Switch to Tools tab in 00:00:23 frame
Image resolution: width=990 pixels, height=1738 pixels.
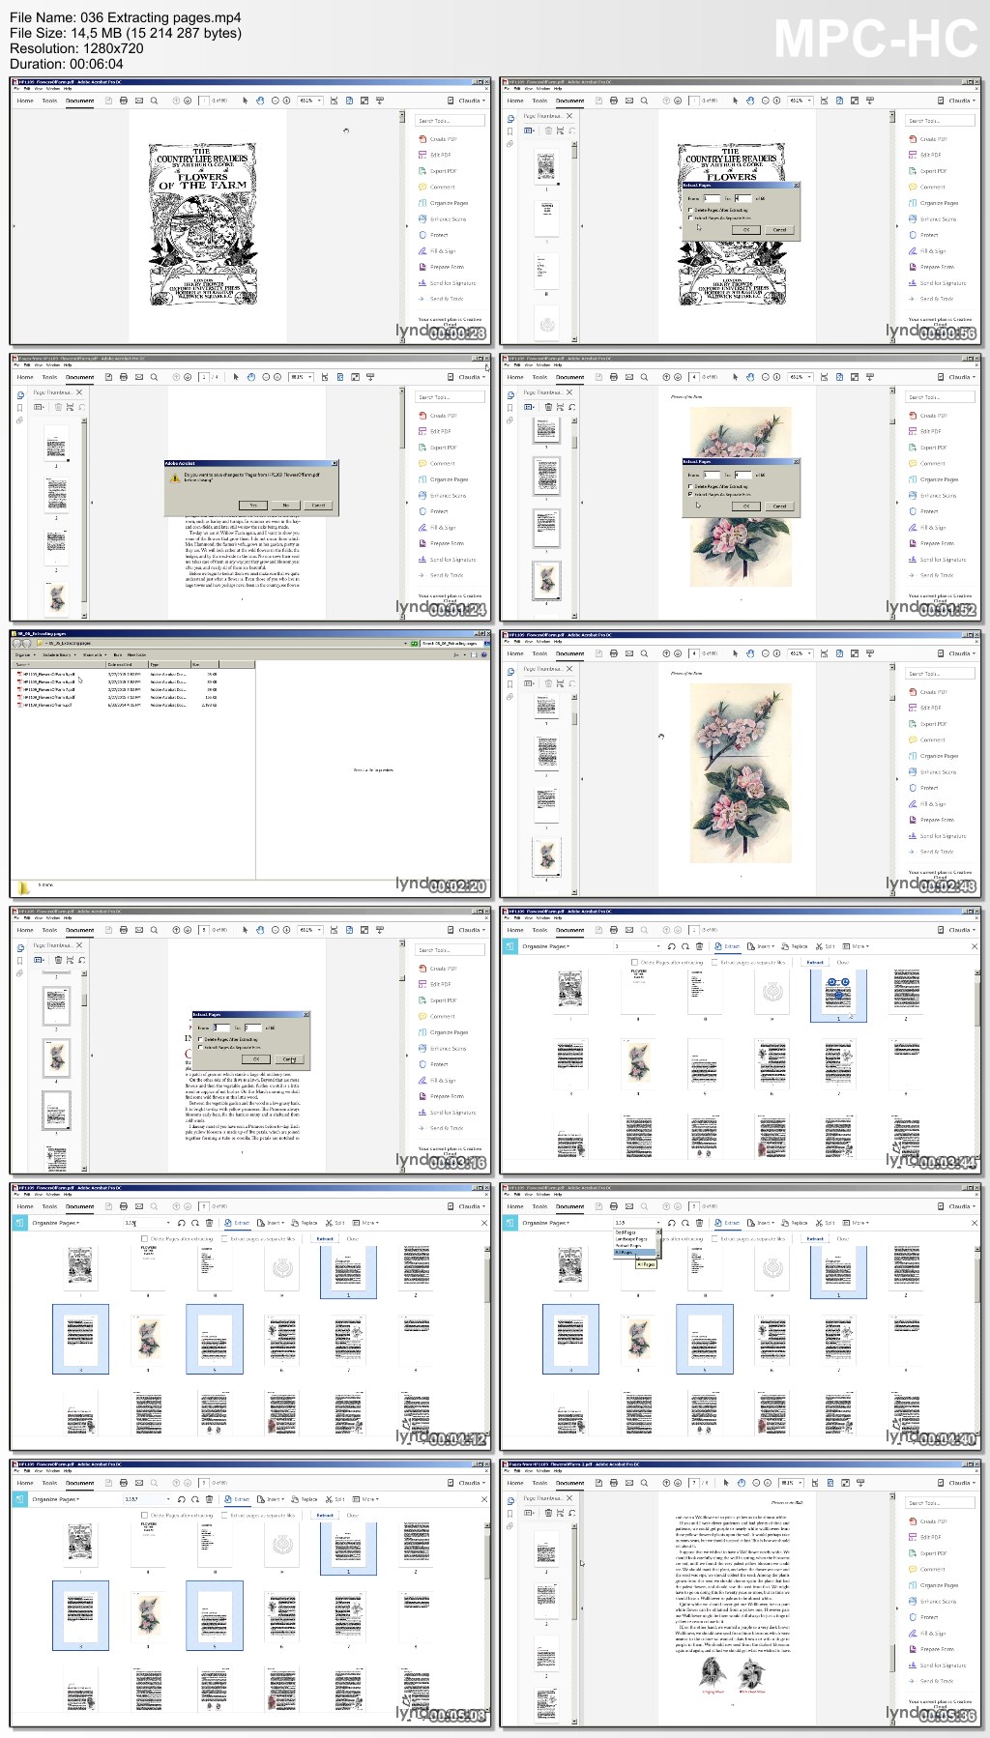pos(49,101)
